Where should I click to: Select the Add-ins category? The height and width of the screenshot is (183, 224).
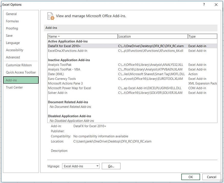point(21,80)
